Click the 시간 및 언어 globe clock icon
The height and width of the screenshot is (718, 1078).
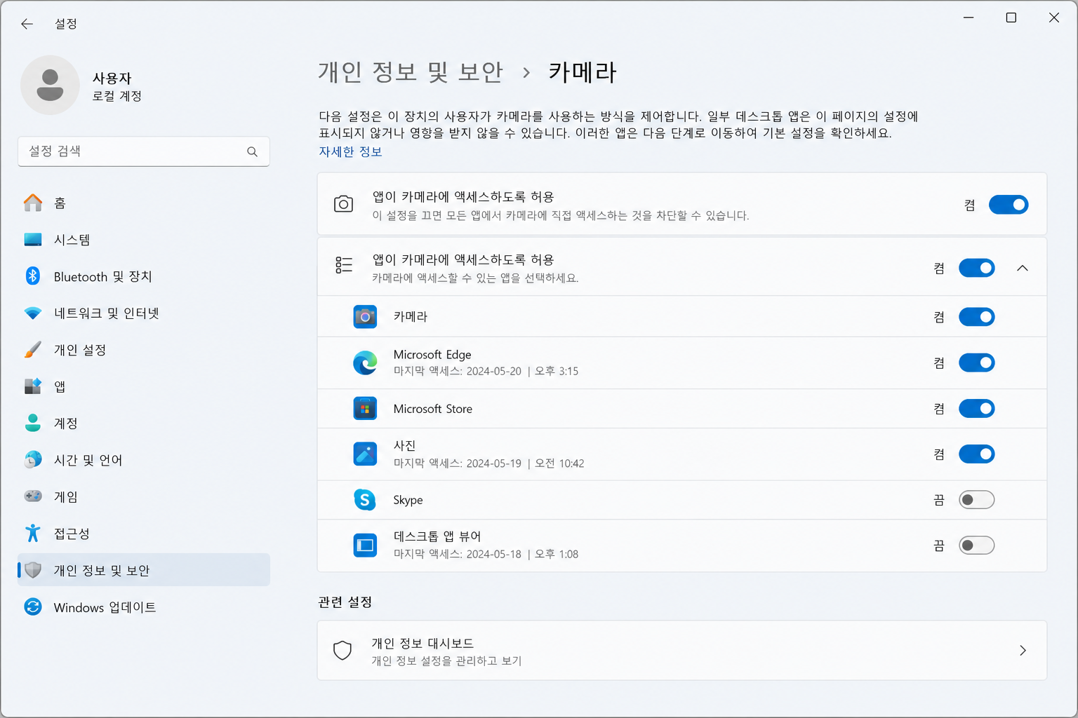[x=33, y=460]
